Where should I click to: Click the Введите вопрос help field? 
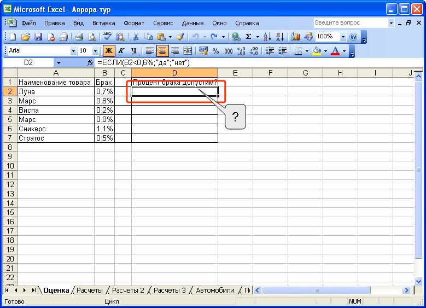click(x=351, y=23)
